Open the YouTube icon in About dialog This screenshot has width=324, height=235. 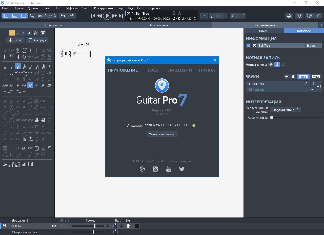coord(169,169)
